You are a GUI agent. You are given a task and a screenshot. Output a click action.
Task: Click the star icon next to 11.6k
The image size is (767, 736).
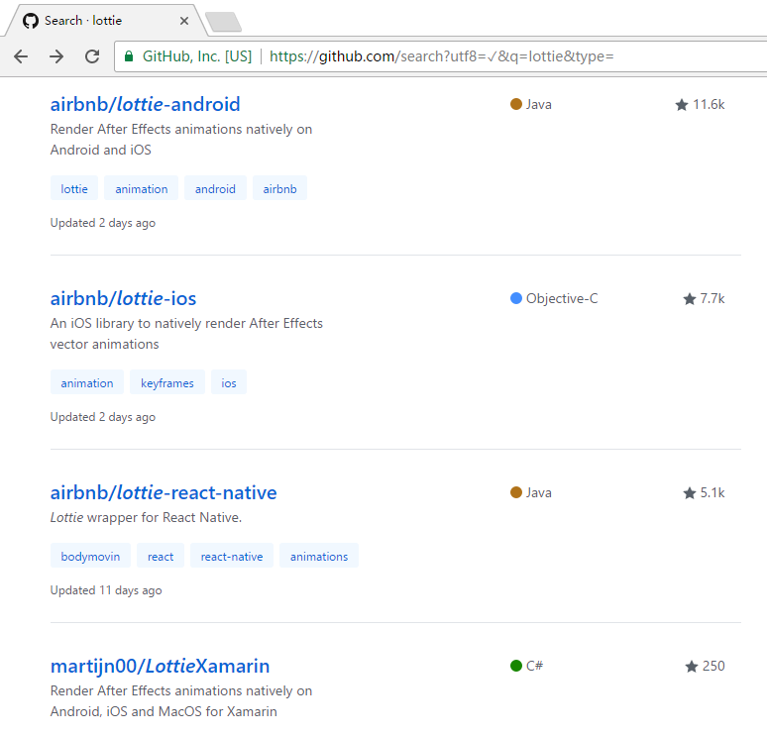tap(682, 105)
